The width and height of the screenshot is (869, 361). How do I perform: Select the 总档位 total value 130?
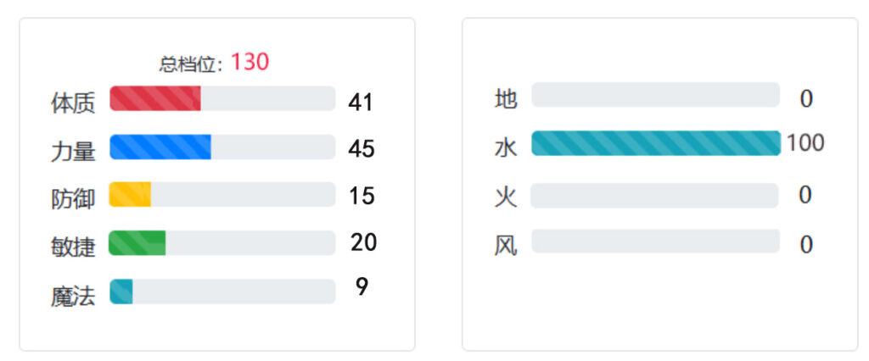(250, 62)
